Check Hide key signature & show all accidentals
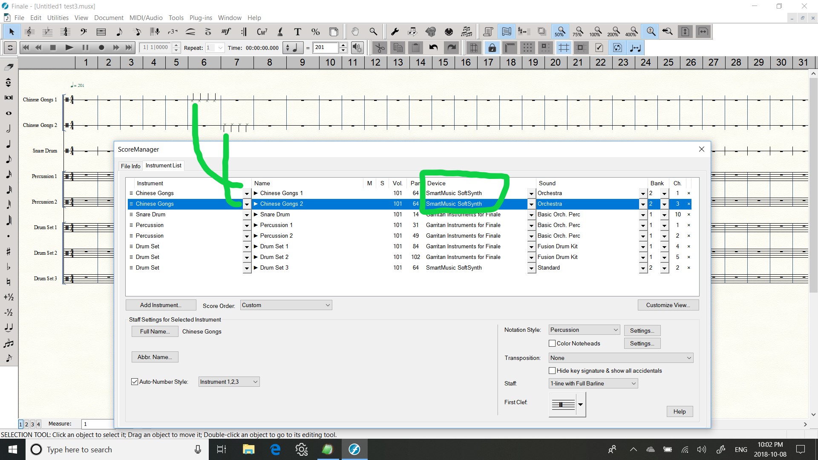The width and height of the screenshot is (818, 460). 552,371
